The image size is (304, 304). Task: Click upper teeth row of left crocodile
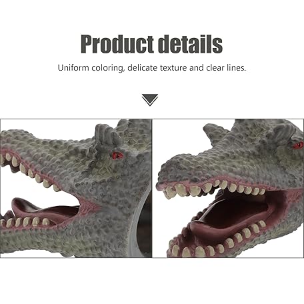click(30, 171)
